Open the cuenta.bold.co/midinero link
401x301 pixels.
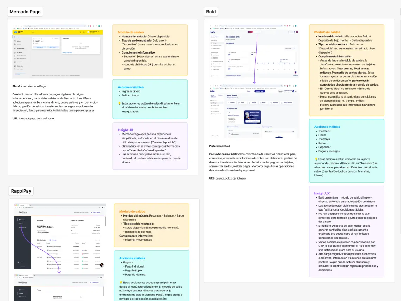tap(231, 178)
